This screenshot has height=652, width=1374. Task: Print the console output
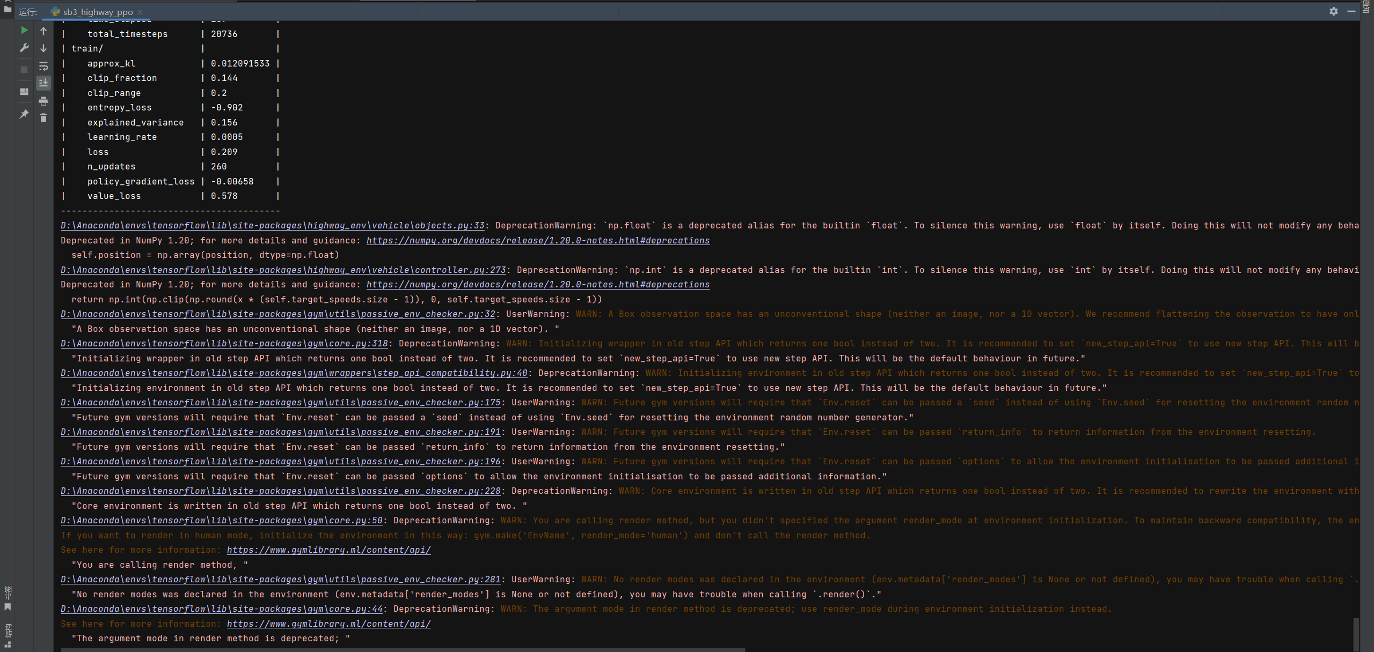pyautogui.click(x=43, y=101)
